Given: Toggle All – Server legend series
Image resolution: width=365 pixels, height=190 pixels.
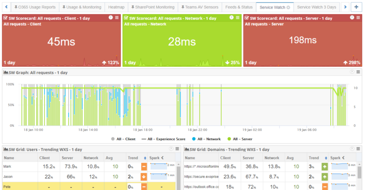Looking at the screenshot, I should (240, 139).
